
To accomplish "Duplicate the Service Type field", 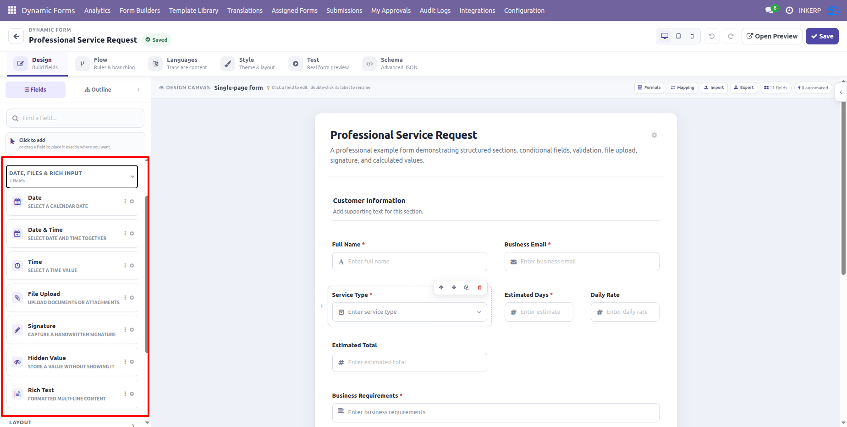I will click(467, 287).
